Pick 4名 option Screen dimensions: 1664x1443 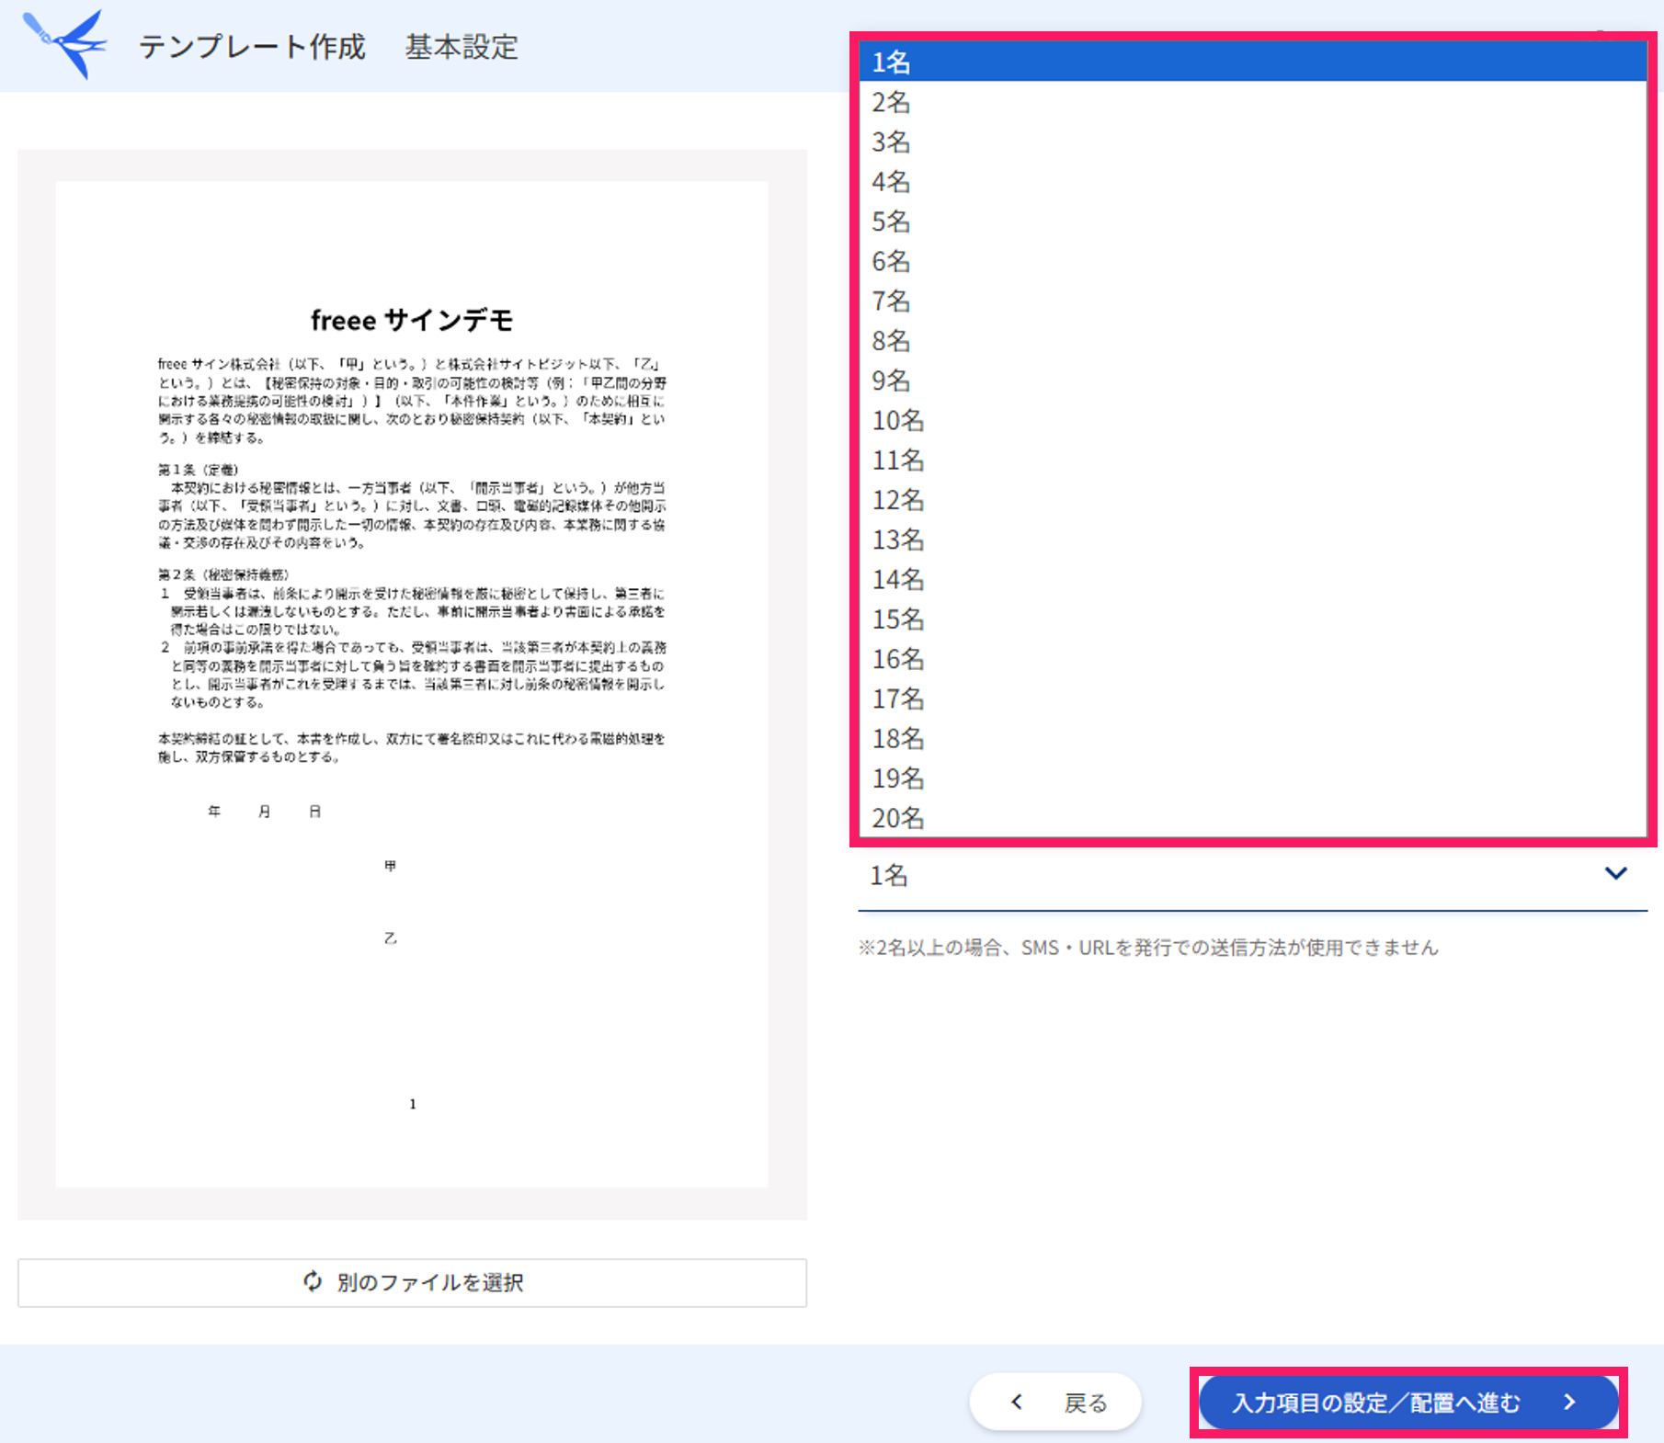[1252, 181]
